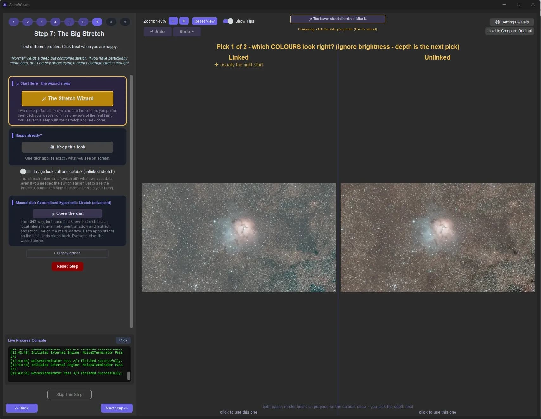Click 'Live Process Console' title
Viewport: 541px width, 419px height.
coord(27,340)
